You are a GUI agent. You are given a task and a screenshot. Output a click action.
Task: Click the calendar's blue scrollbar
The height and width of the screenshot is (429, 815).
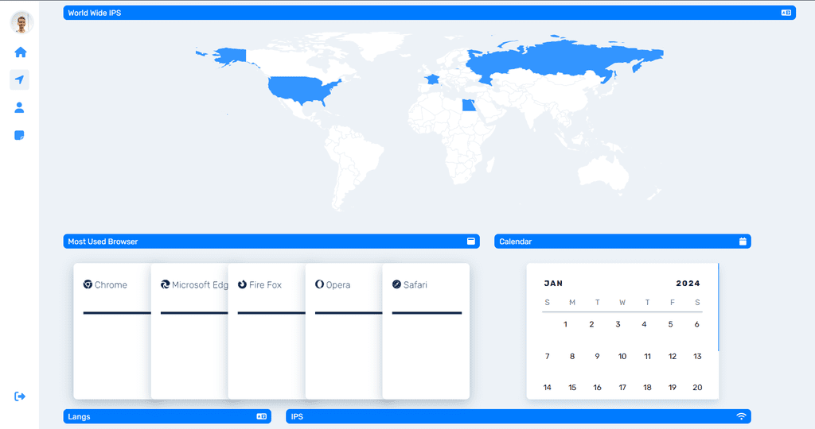click(x=719, y=307)
